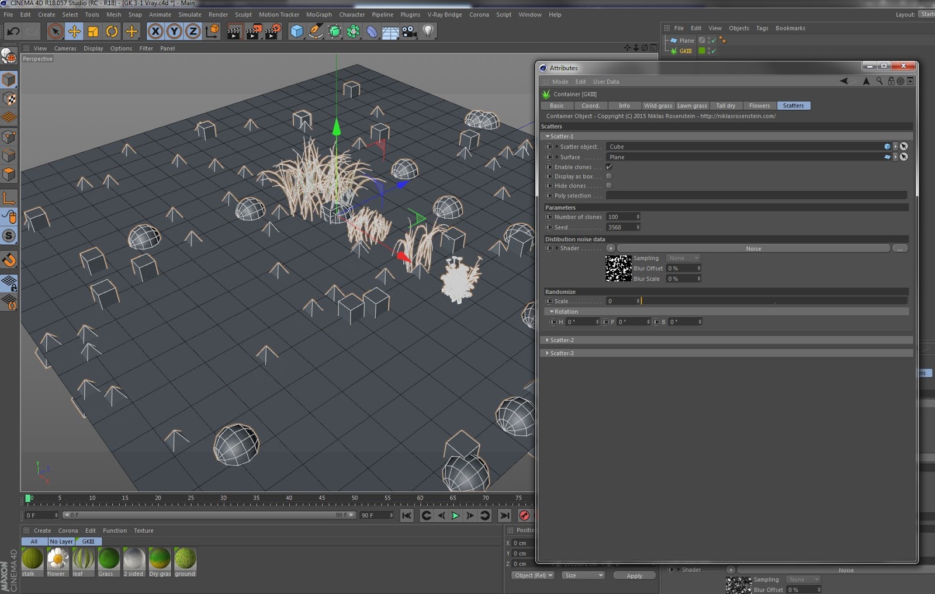Image resolution: width=935 pixels, height=594 pixels.
Task: Add a Light object
Action: pos(428,31)
